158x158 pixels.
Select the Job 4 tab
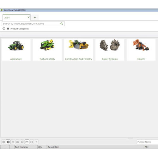tap(16, 17)
